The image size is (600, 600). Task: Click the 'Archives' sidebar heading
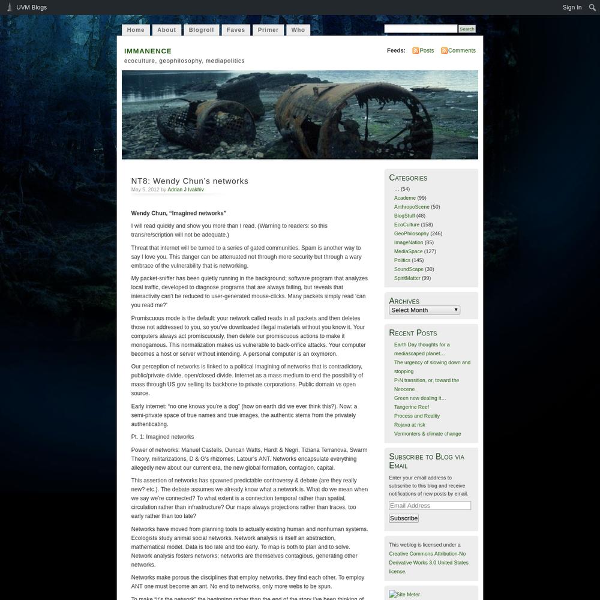(x=404, y=301)
